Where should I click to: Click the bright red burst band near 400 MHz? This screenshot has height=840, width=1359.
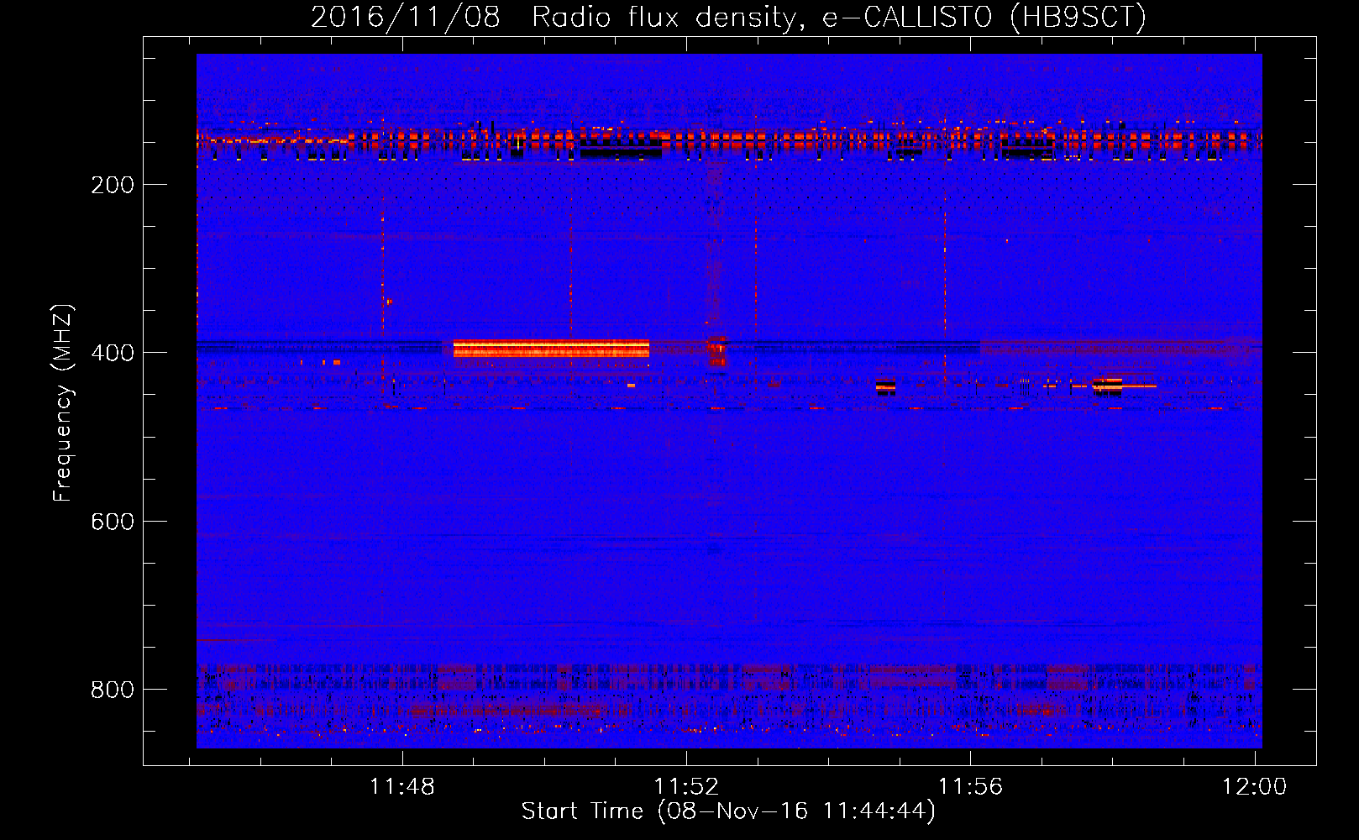(551, 348)
